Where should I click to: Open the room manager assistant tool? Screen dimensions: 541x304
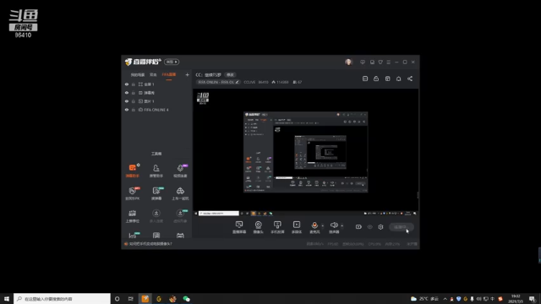coord(156,171)
